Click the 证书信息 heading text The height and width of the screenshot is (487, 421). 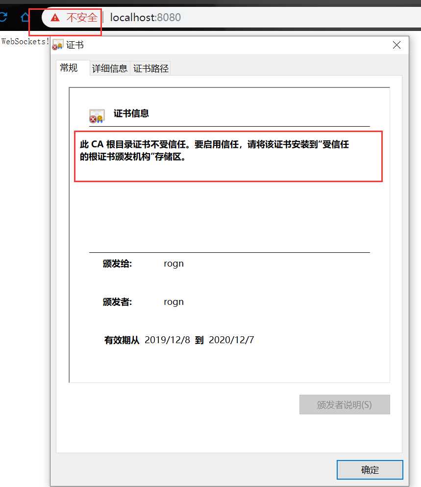pos(131,113)
